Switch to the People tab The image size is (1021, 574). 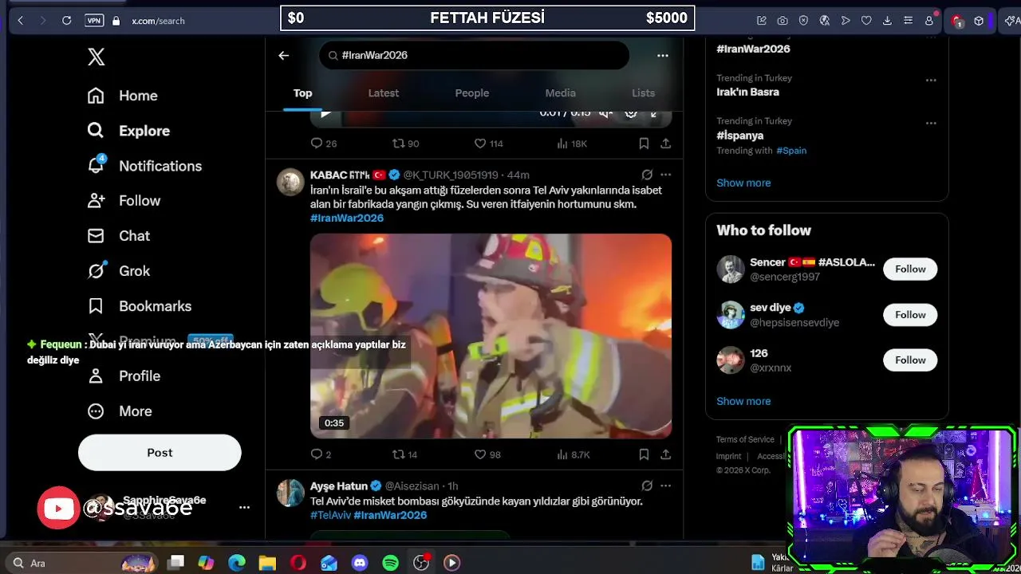click(x=472, y=93)
